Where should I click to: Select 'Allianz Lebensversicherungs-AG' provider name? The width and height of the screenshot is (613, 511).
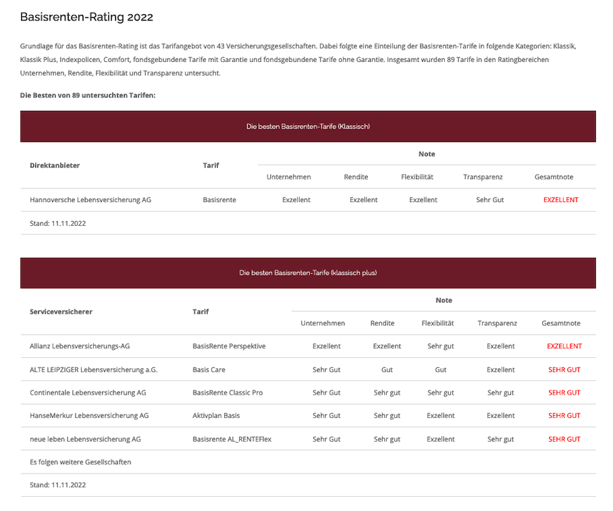(x=80, y=346)
